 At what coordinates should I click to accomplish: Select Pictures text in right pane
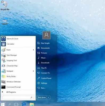click(x=44, y=53)
